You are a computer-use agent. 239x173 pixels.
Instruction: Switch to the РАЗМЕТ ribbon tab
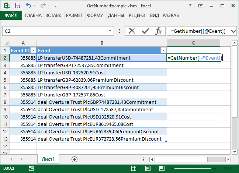tap(75, 15)
